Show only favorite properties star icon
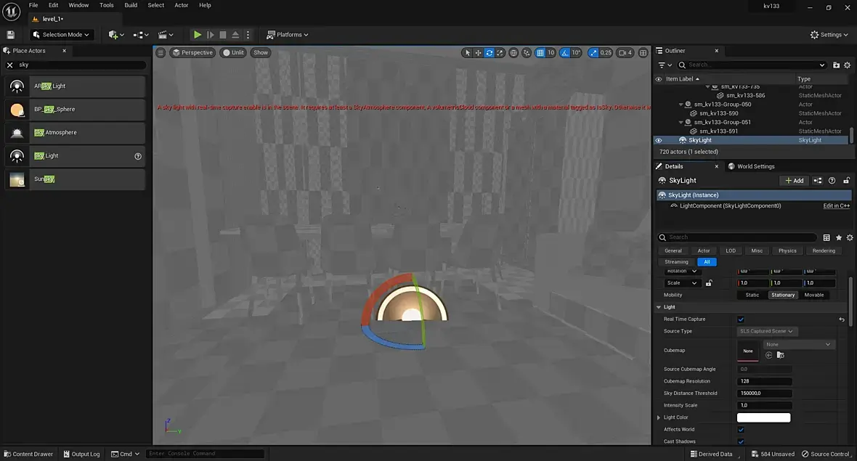The image size is (857, 461). coord(838,237)
